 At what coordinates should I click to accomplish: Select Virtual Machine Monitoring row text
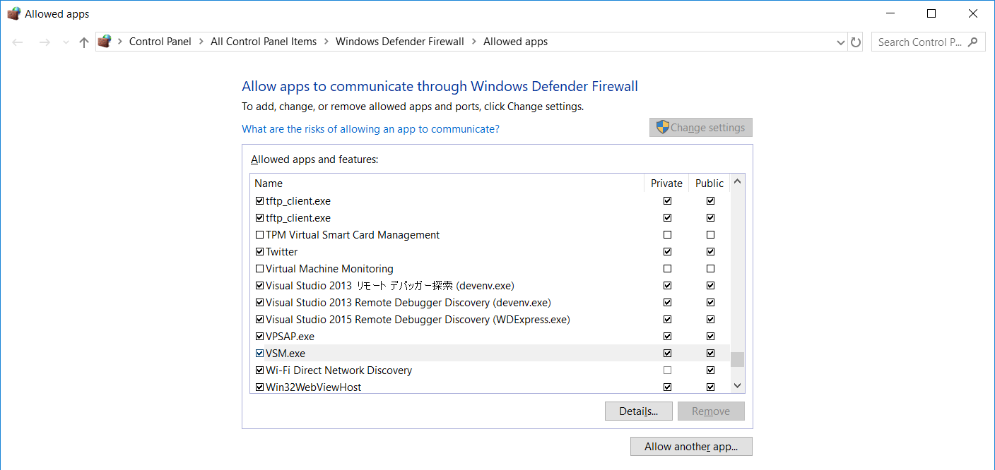[x=329, y=269]
